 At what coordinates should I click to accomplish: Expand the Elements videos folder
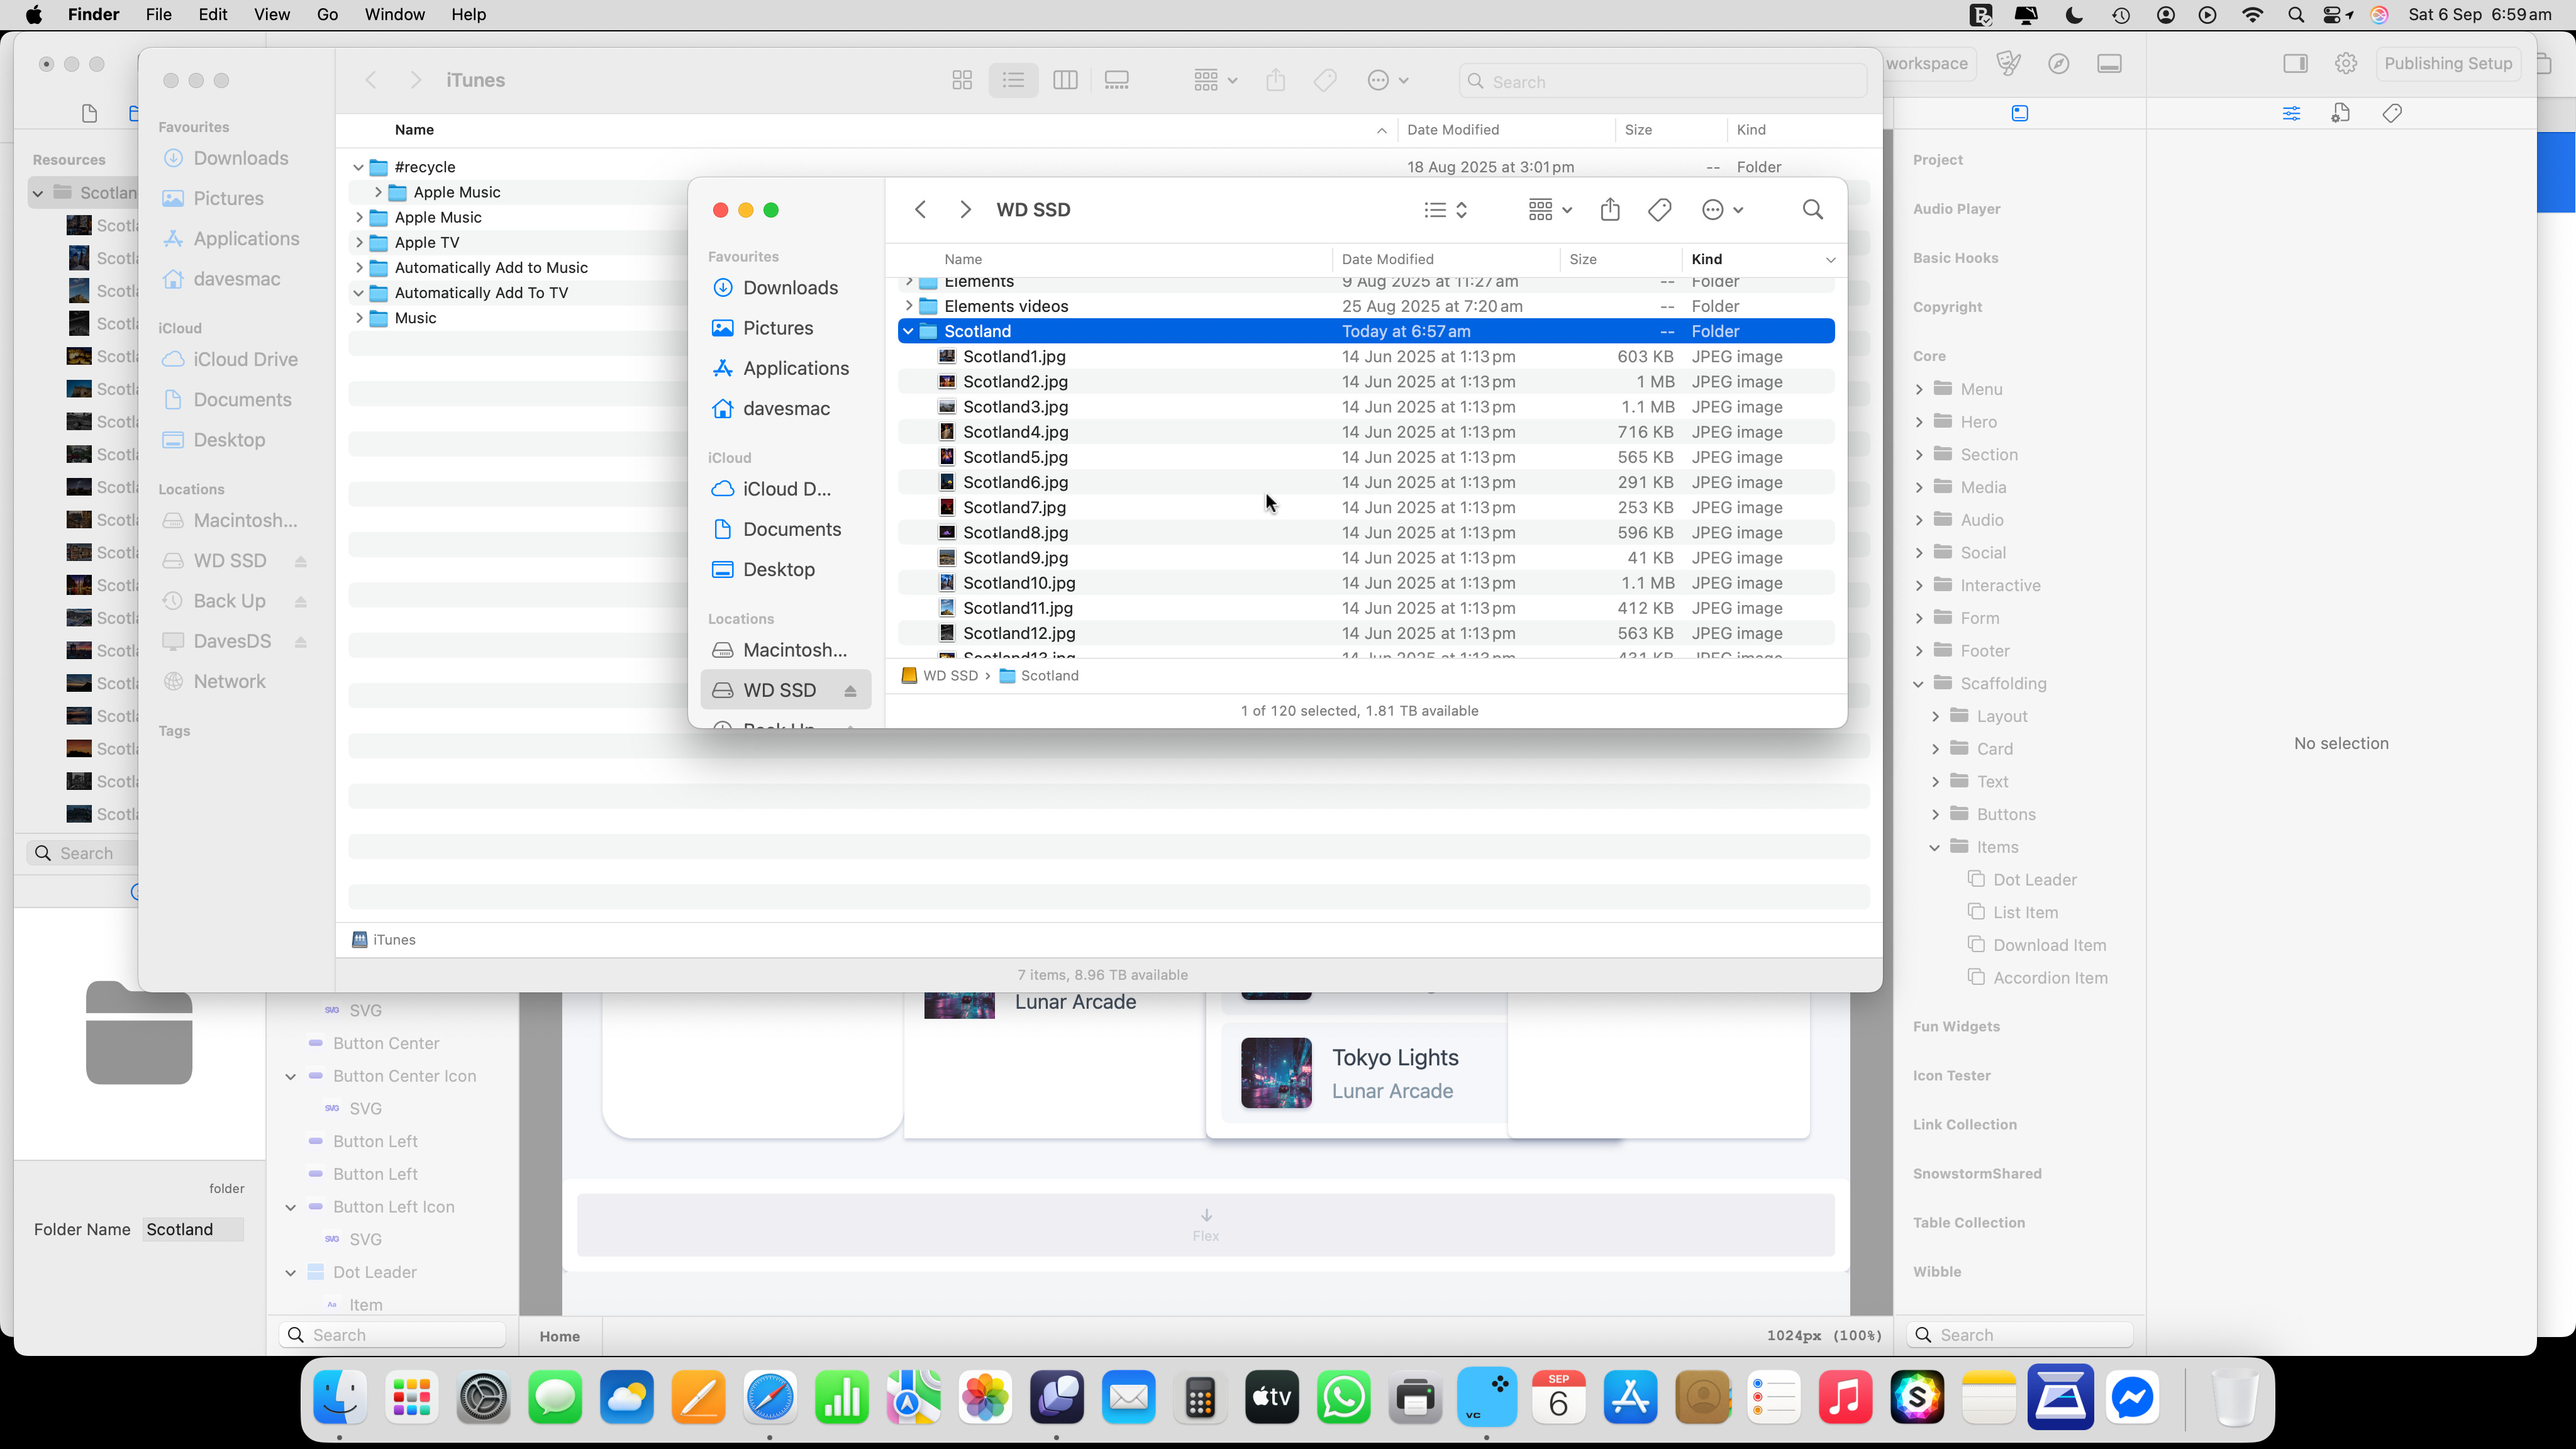(908, 306)
